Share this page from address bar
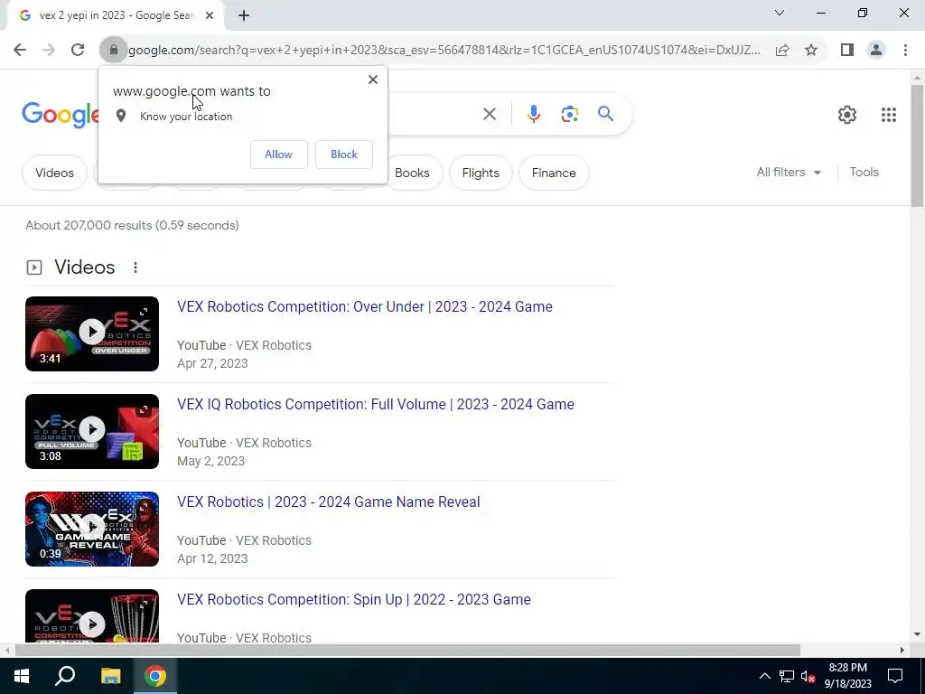The image size is (925, 694). pyautogui.click(x=782, y=51)
